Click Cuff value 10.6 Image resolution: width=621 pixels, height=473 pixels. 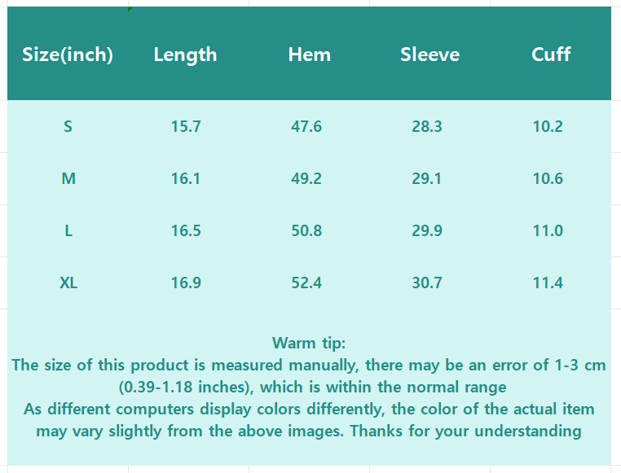[548, 178]
